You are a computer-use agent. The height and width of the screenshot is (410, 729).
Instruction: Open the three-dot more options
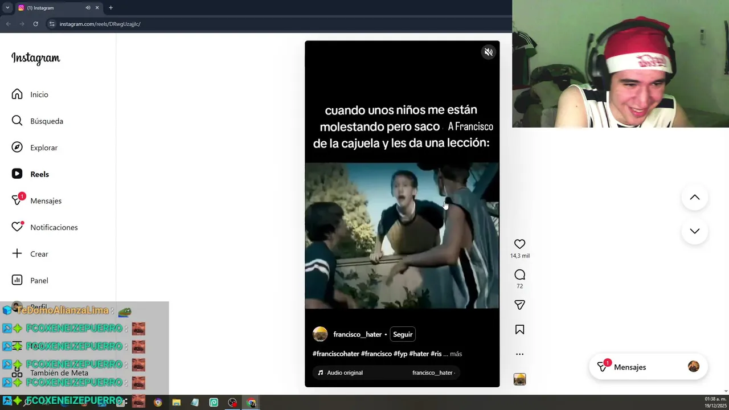519,354
